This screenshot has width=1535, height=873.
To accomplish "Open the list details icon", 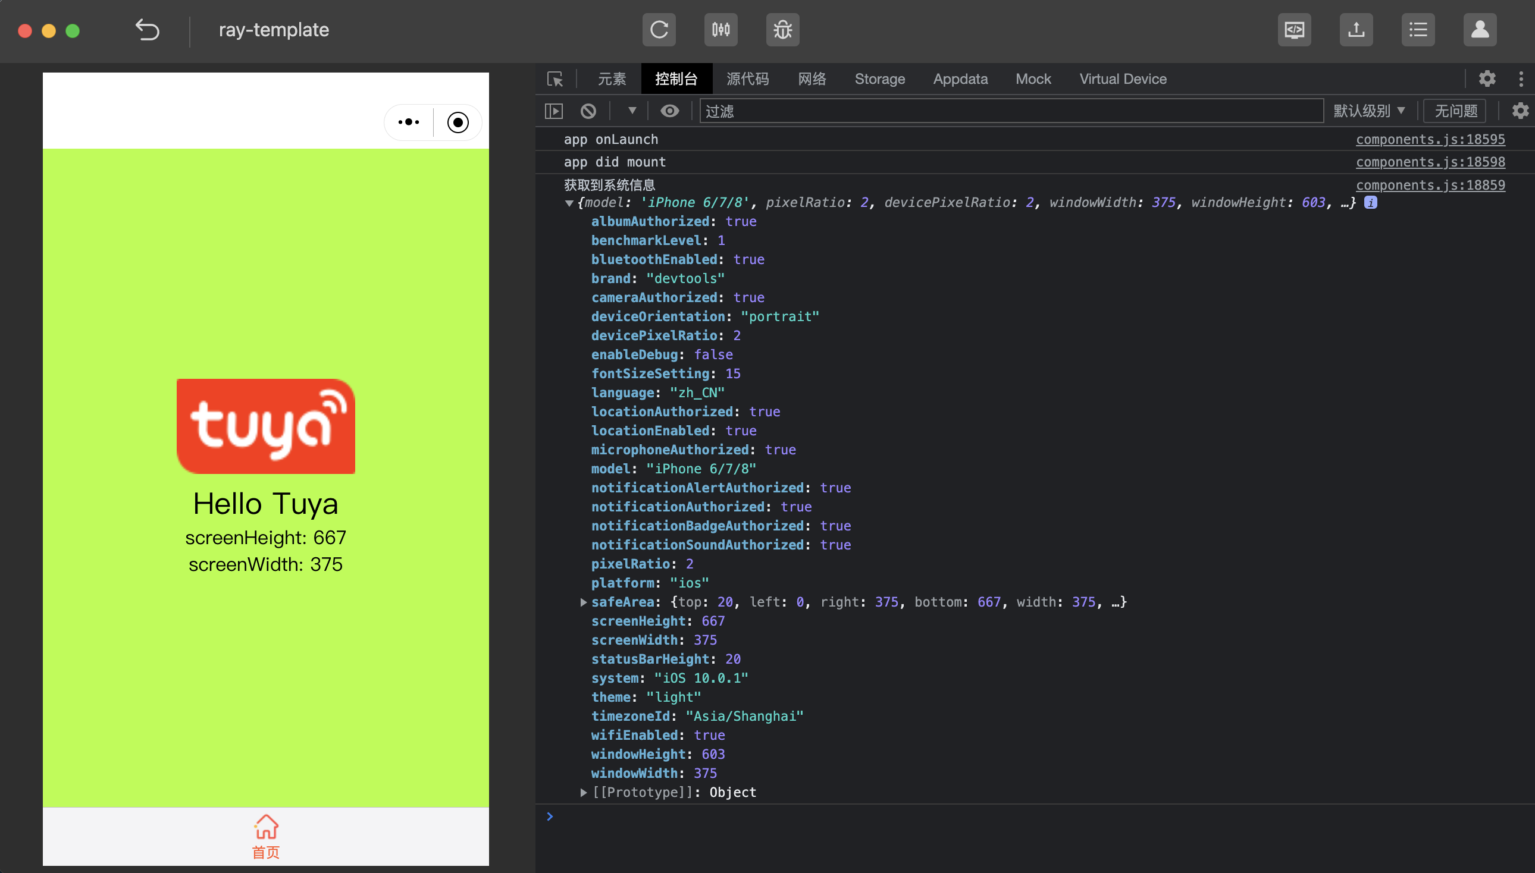I will point(1417,29).
